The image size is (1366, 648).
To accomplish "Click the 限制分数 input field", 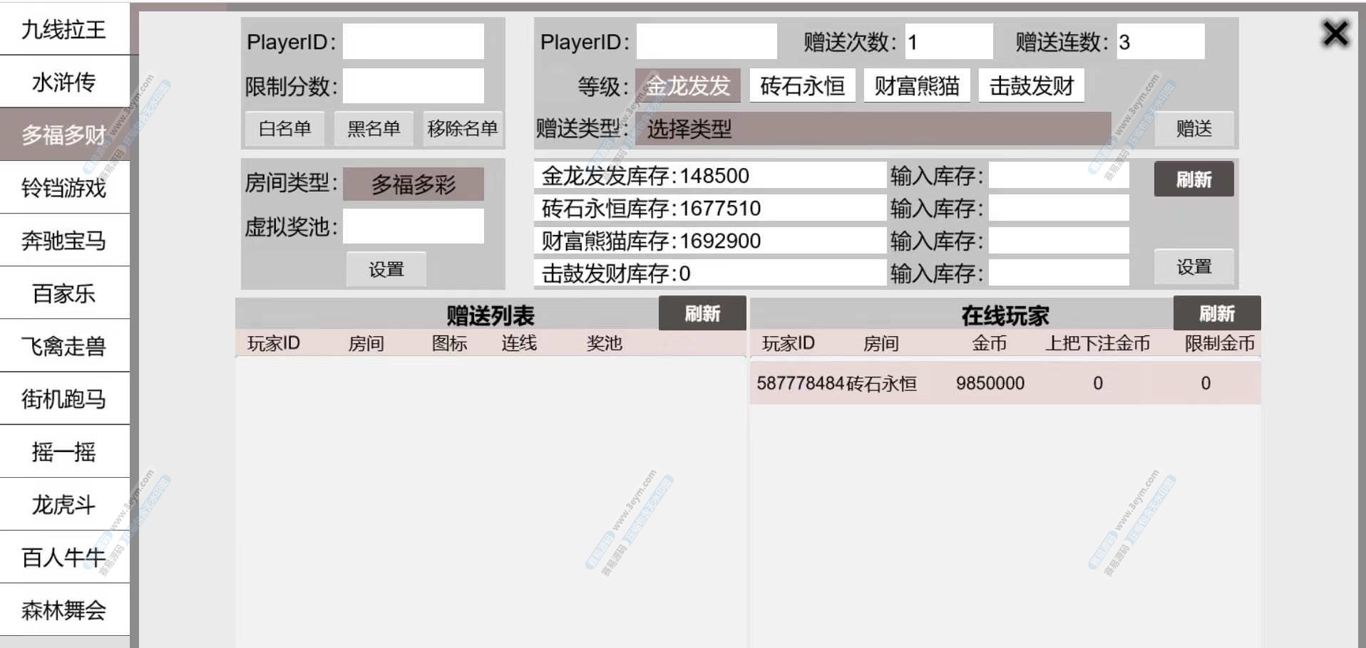I will pos(413,86).
